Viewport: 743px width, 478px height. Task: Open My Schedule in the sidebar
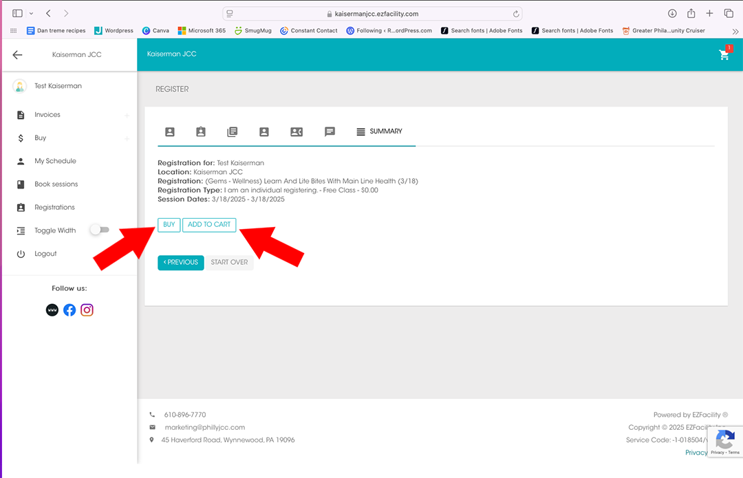coord(55,161)
